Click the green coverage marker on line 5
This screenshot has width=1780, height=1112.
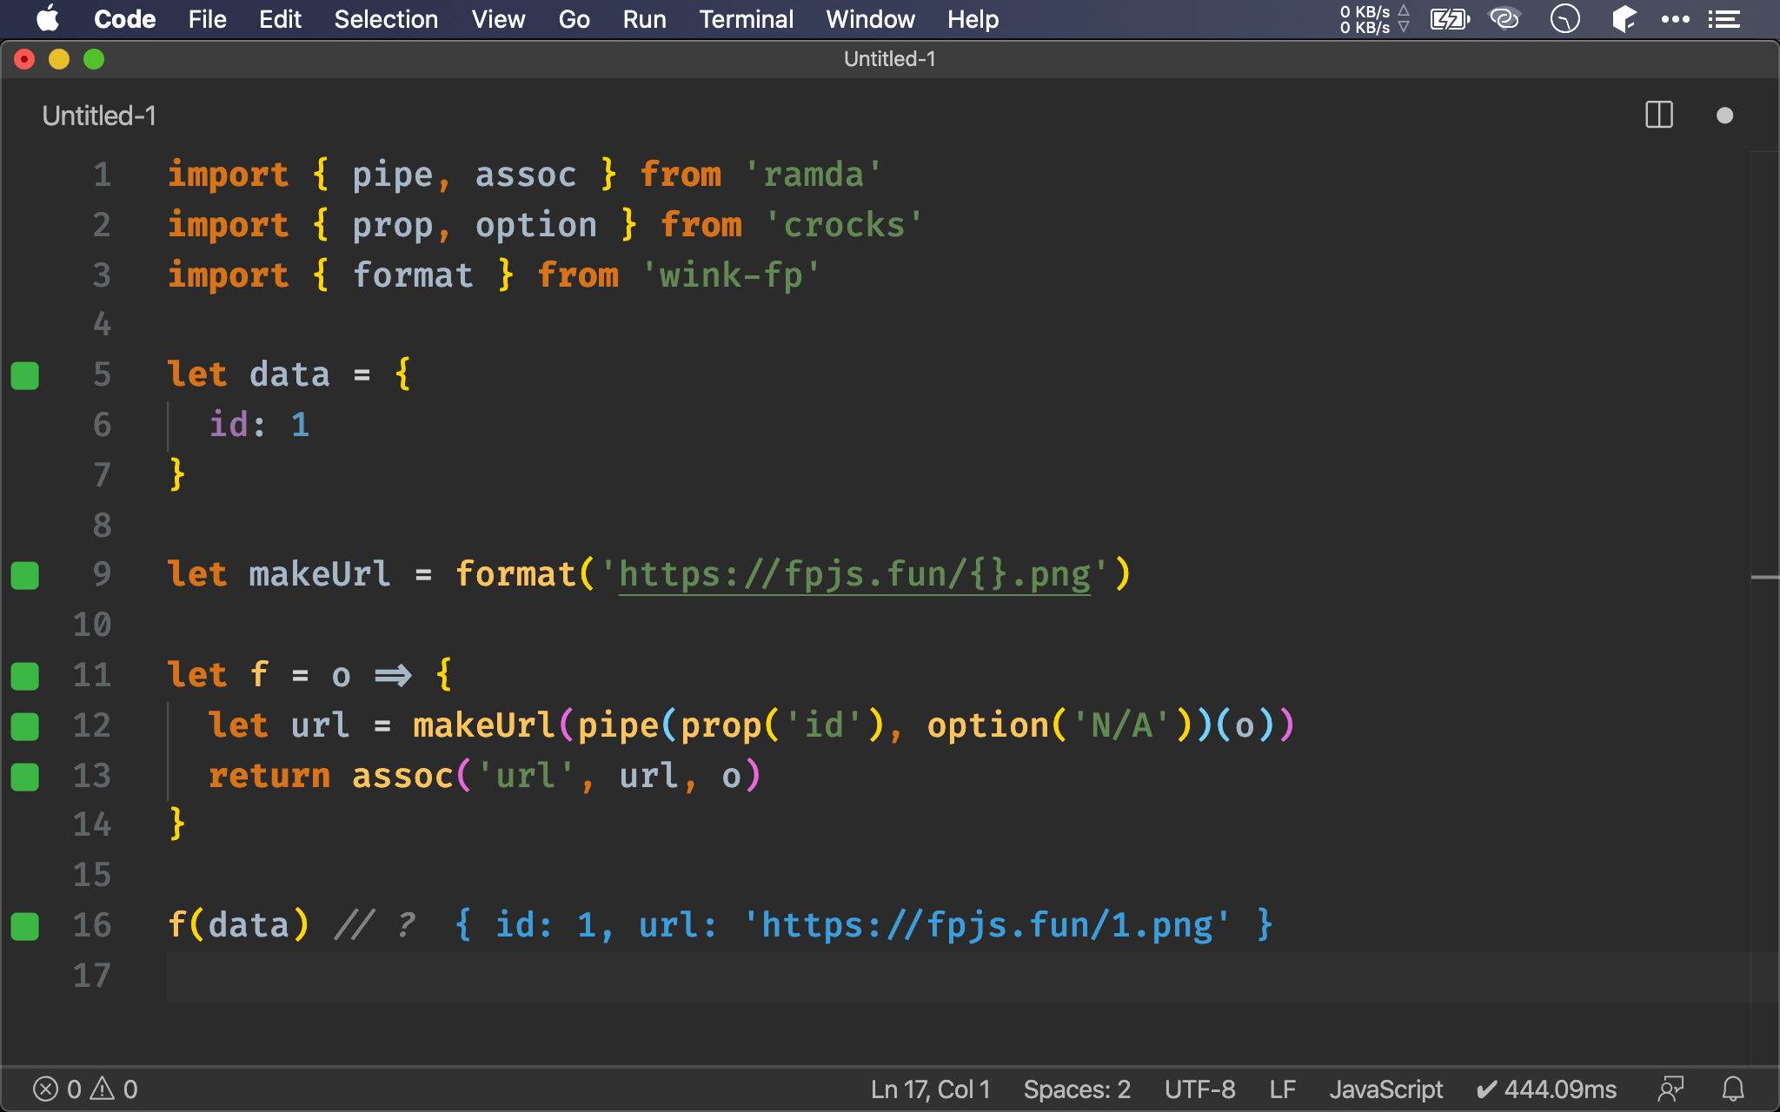coord(25,375)
